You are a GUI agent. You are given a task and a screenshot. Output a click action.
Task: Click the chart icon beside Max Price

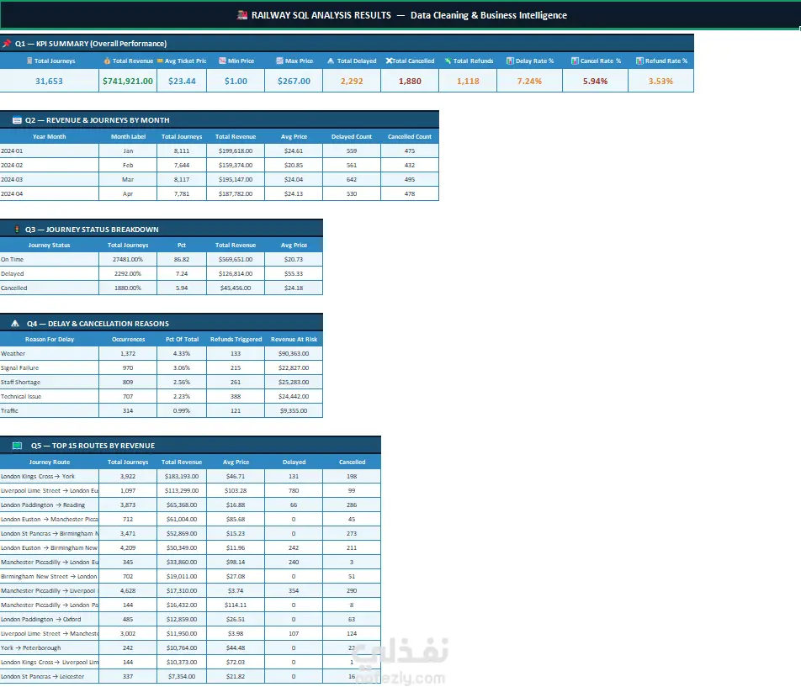coord(279,61)
